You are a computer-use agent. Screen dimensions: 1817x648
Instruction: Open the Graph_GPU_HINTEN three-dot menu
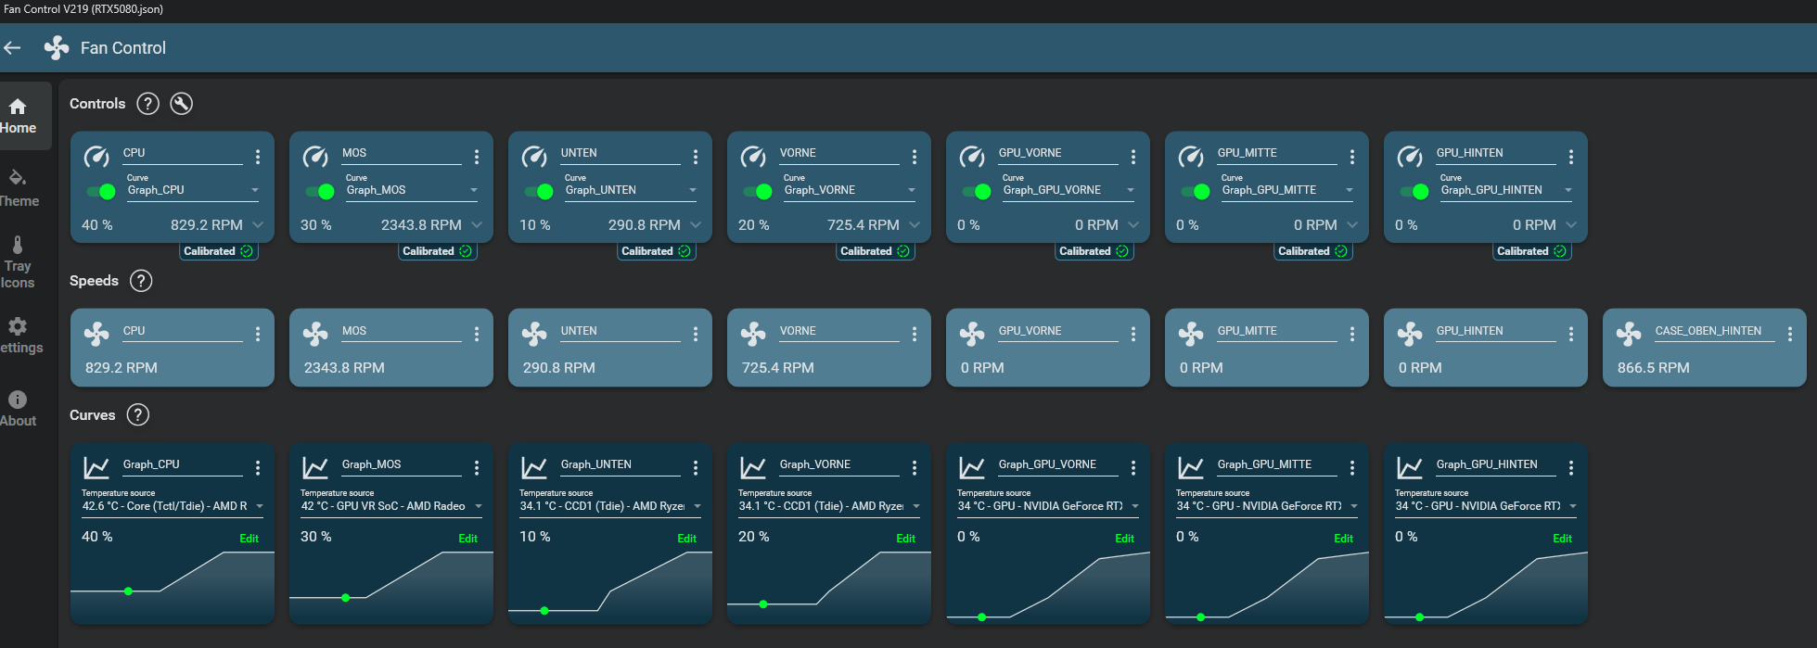tap(1571, 468)
